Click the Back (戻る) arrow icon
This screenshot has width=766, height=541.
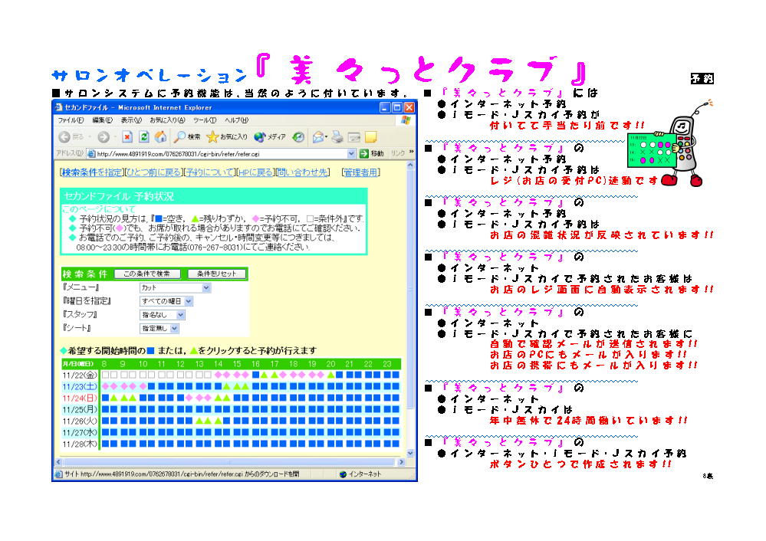click(64, 137)
